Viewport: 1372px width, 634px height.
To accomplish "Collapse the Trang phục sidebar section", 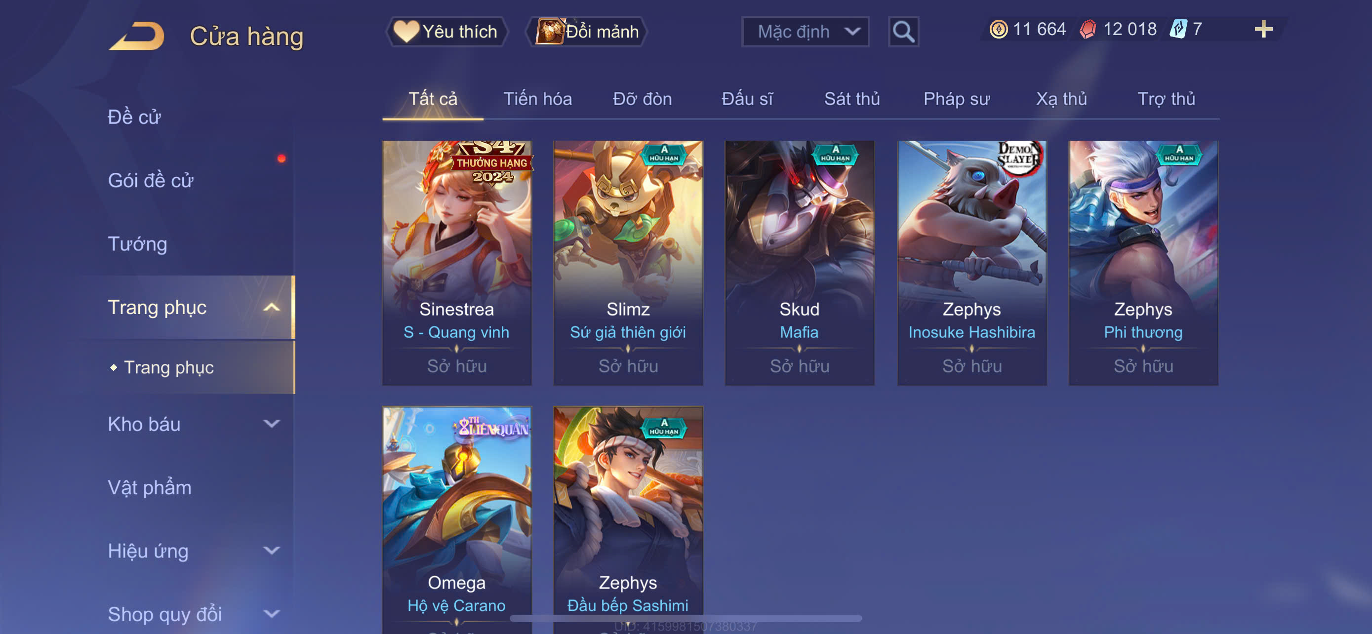I will (271, 307).
